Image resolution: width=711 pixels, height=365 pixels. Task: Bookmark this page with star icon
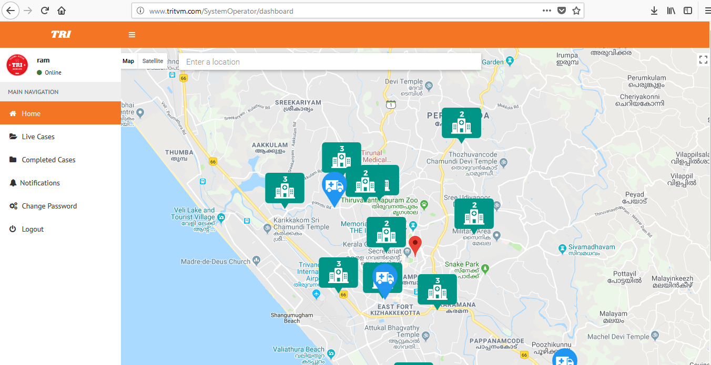pos(576,11)
